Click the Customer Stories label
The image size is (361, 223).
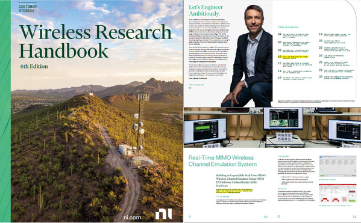click(x=27, y=9)
